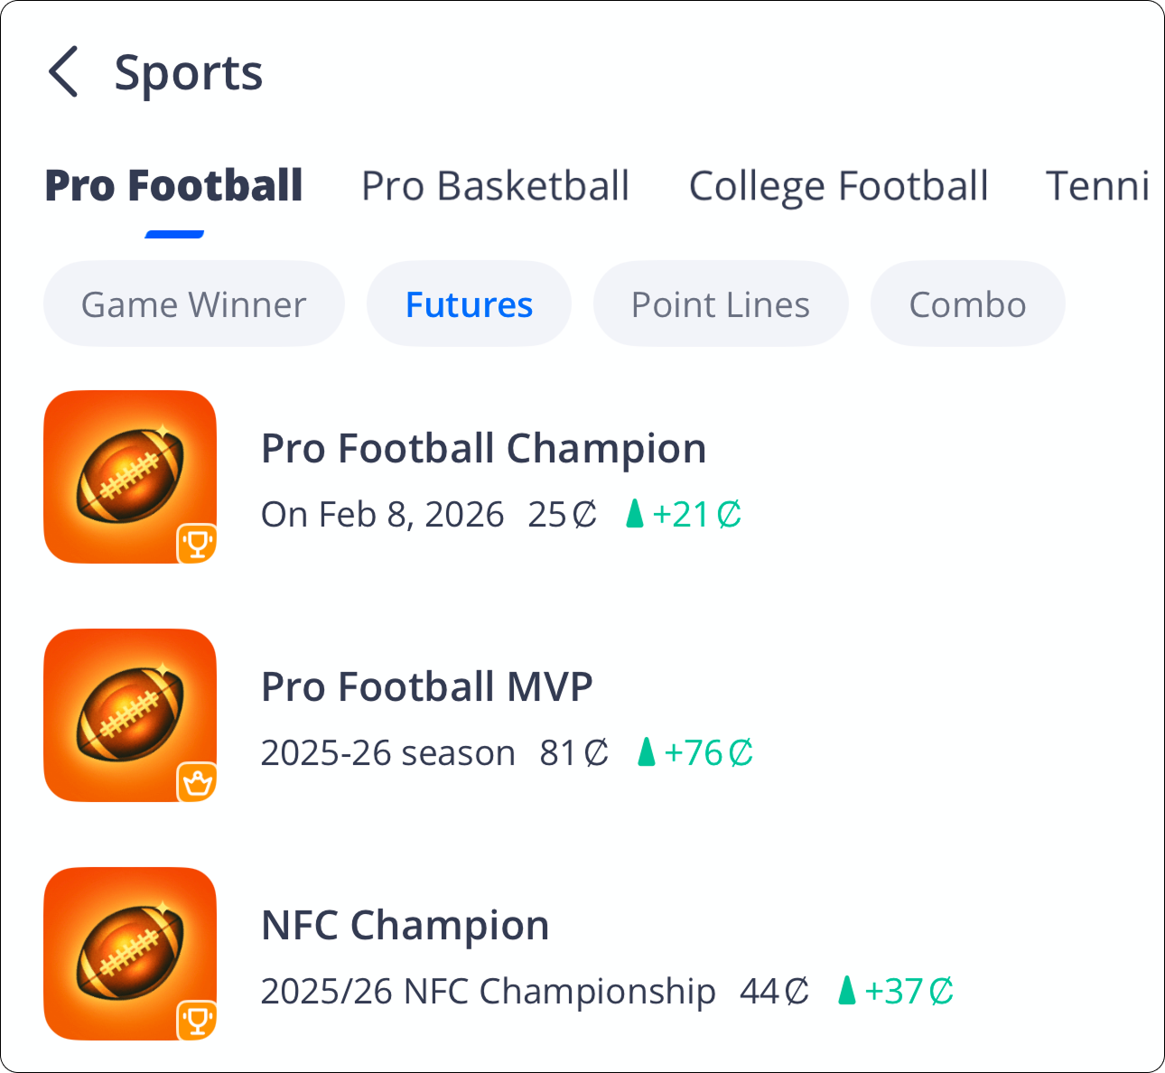Select the Point Lines filter
The height and width of the screenshot is (1073, 1165).
[x=720, y=304]
